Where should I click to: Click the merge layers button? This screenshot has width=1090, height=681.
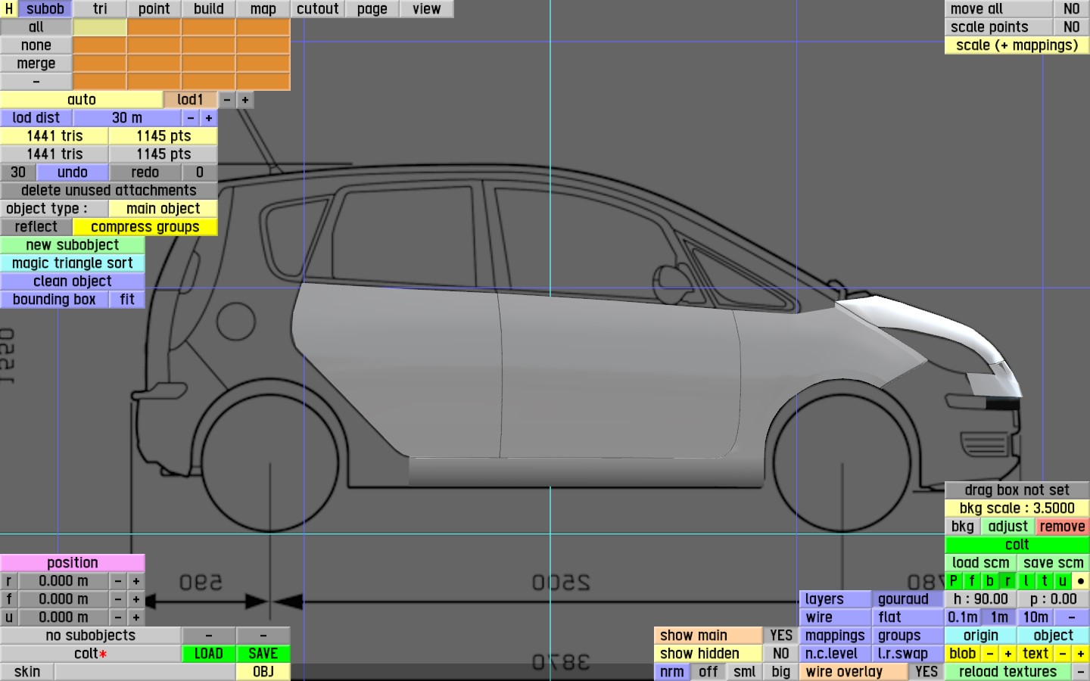click(x=36, y=64)
